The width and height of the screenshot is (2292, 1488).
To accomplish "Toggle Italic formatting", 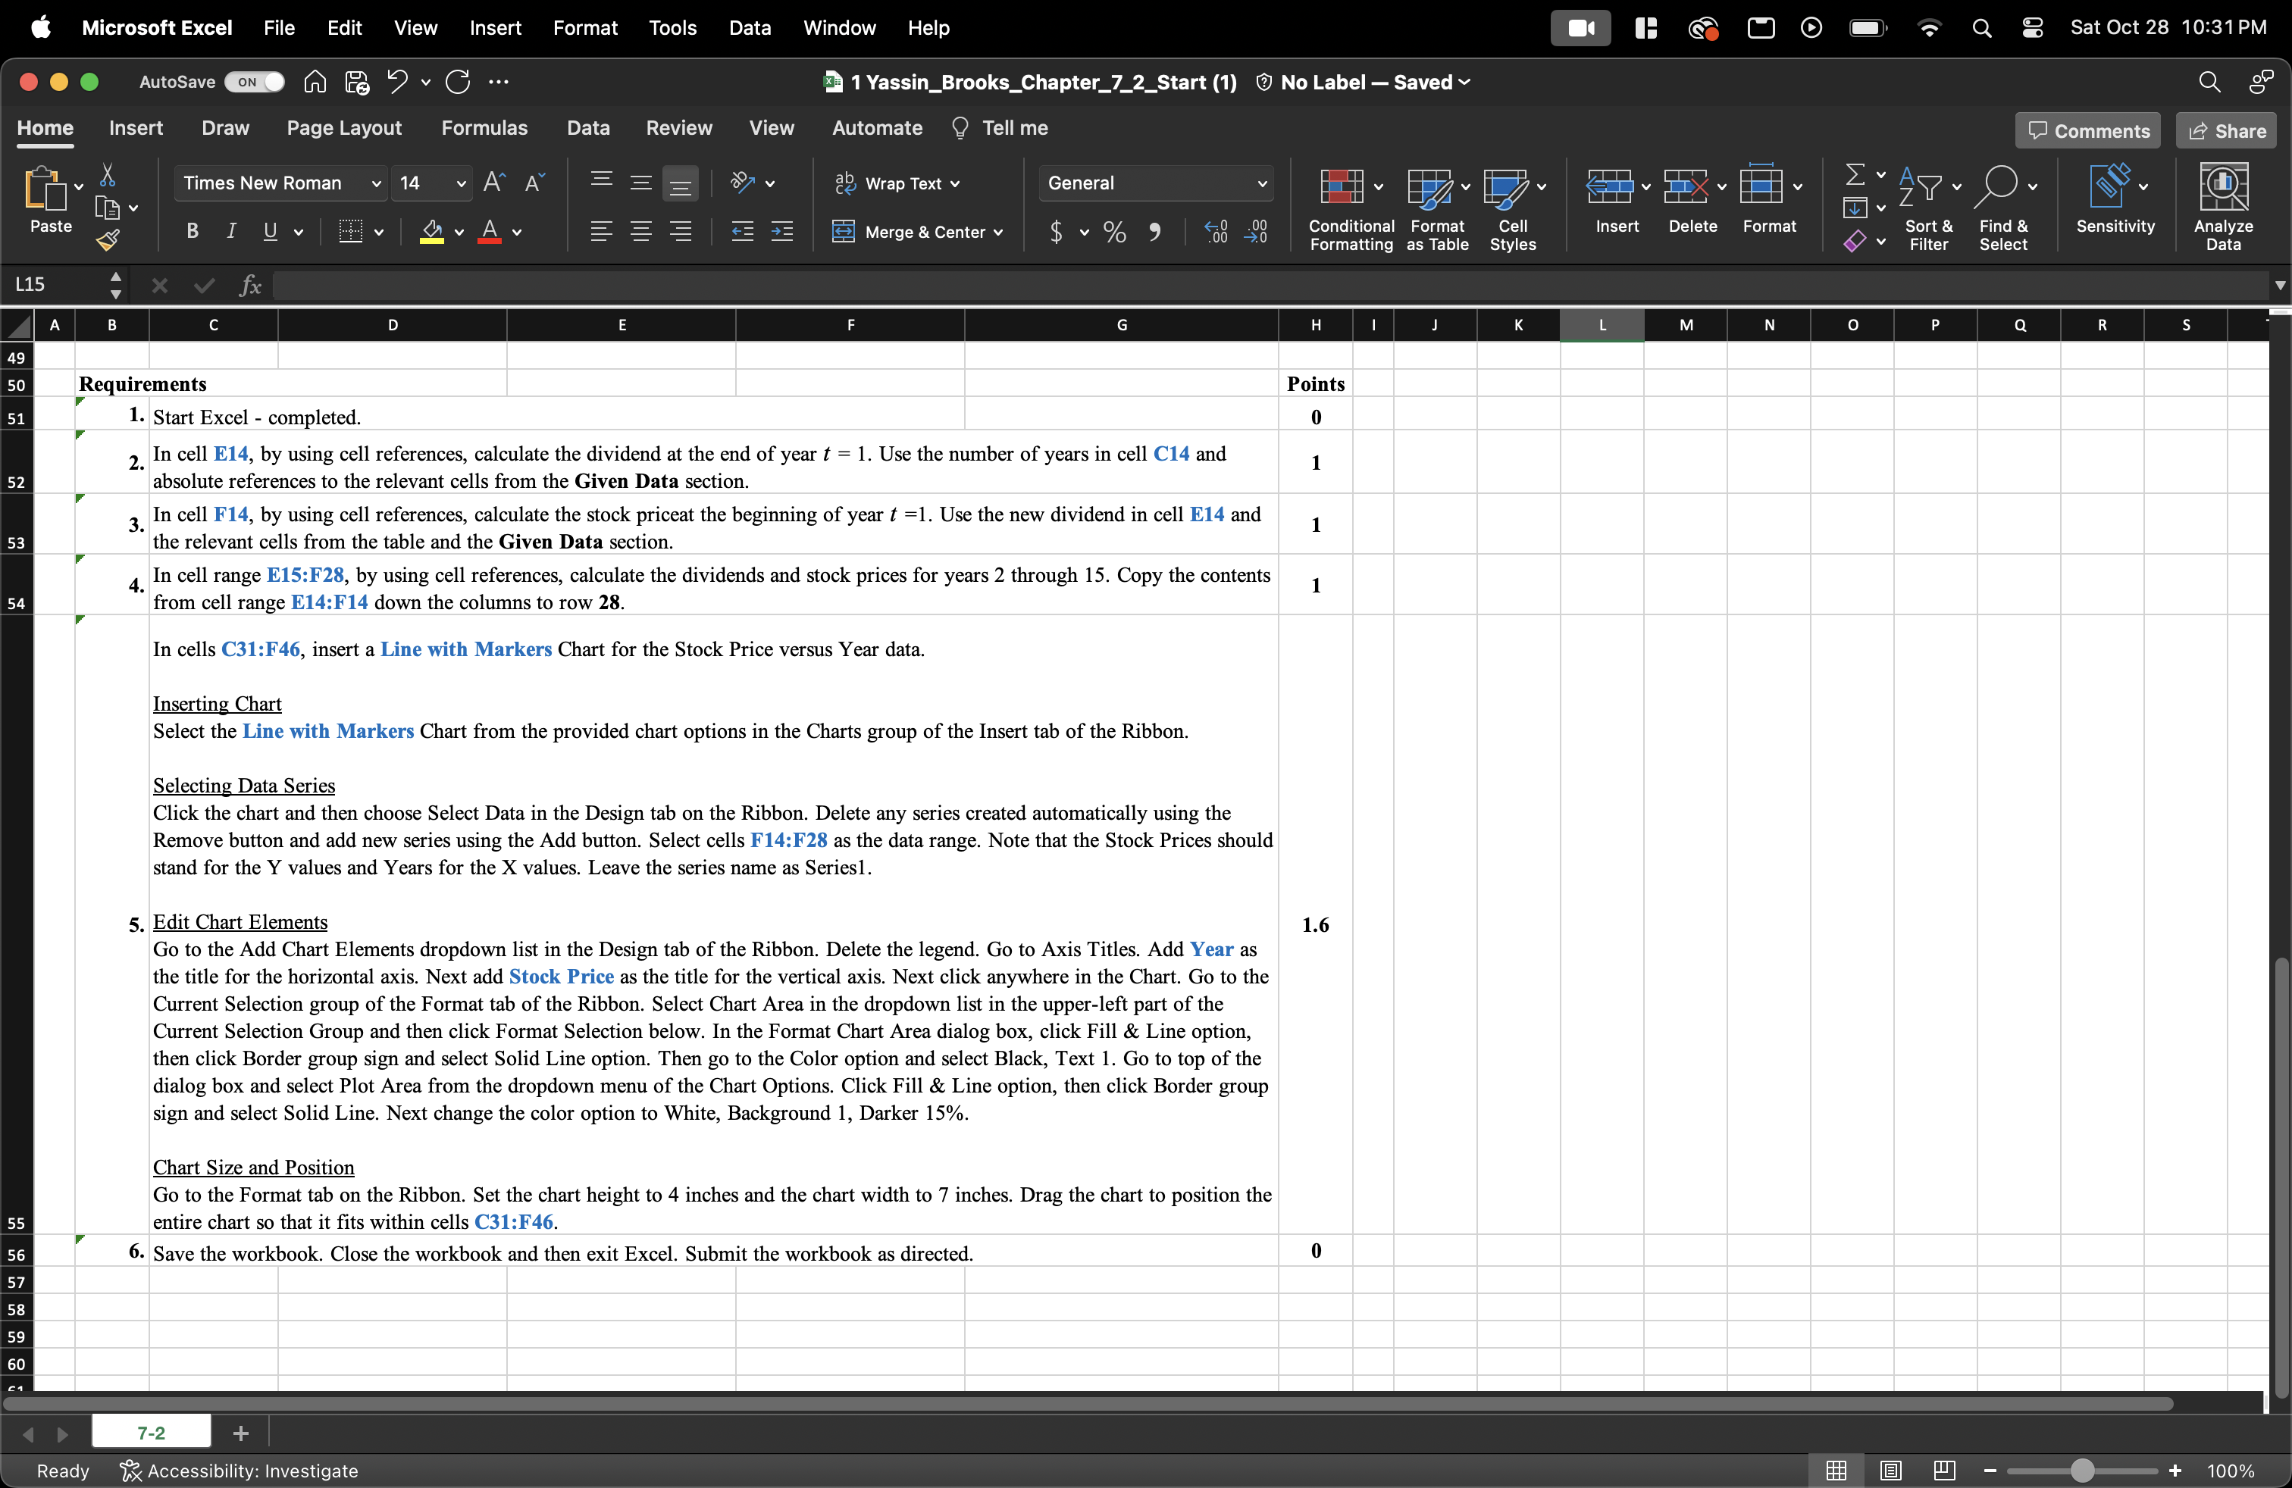I will [x=231, y=232].
